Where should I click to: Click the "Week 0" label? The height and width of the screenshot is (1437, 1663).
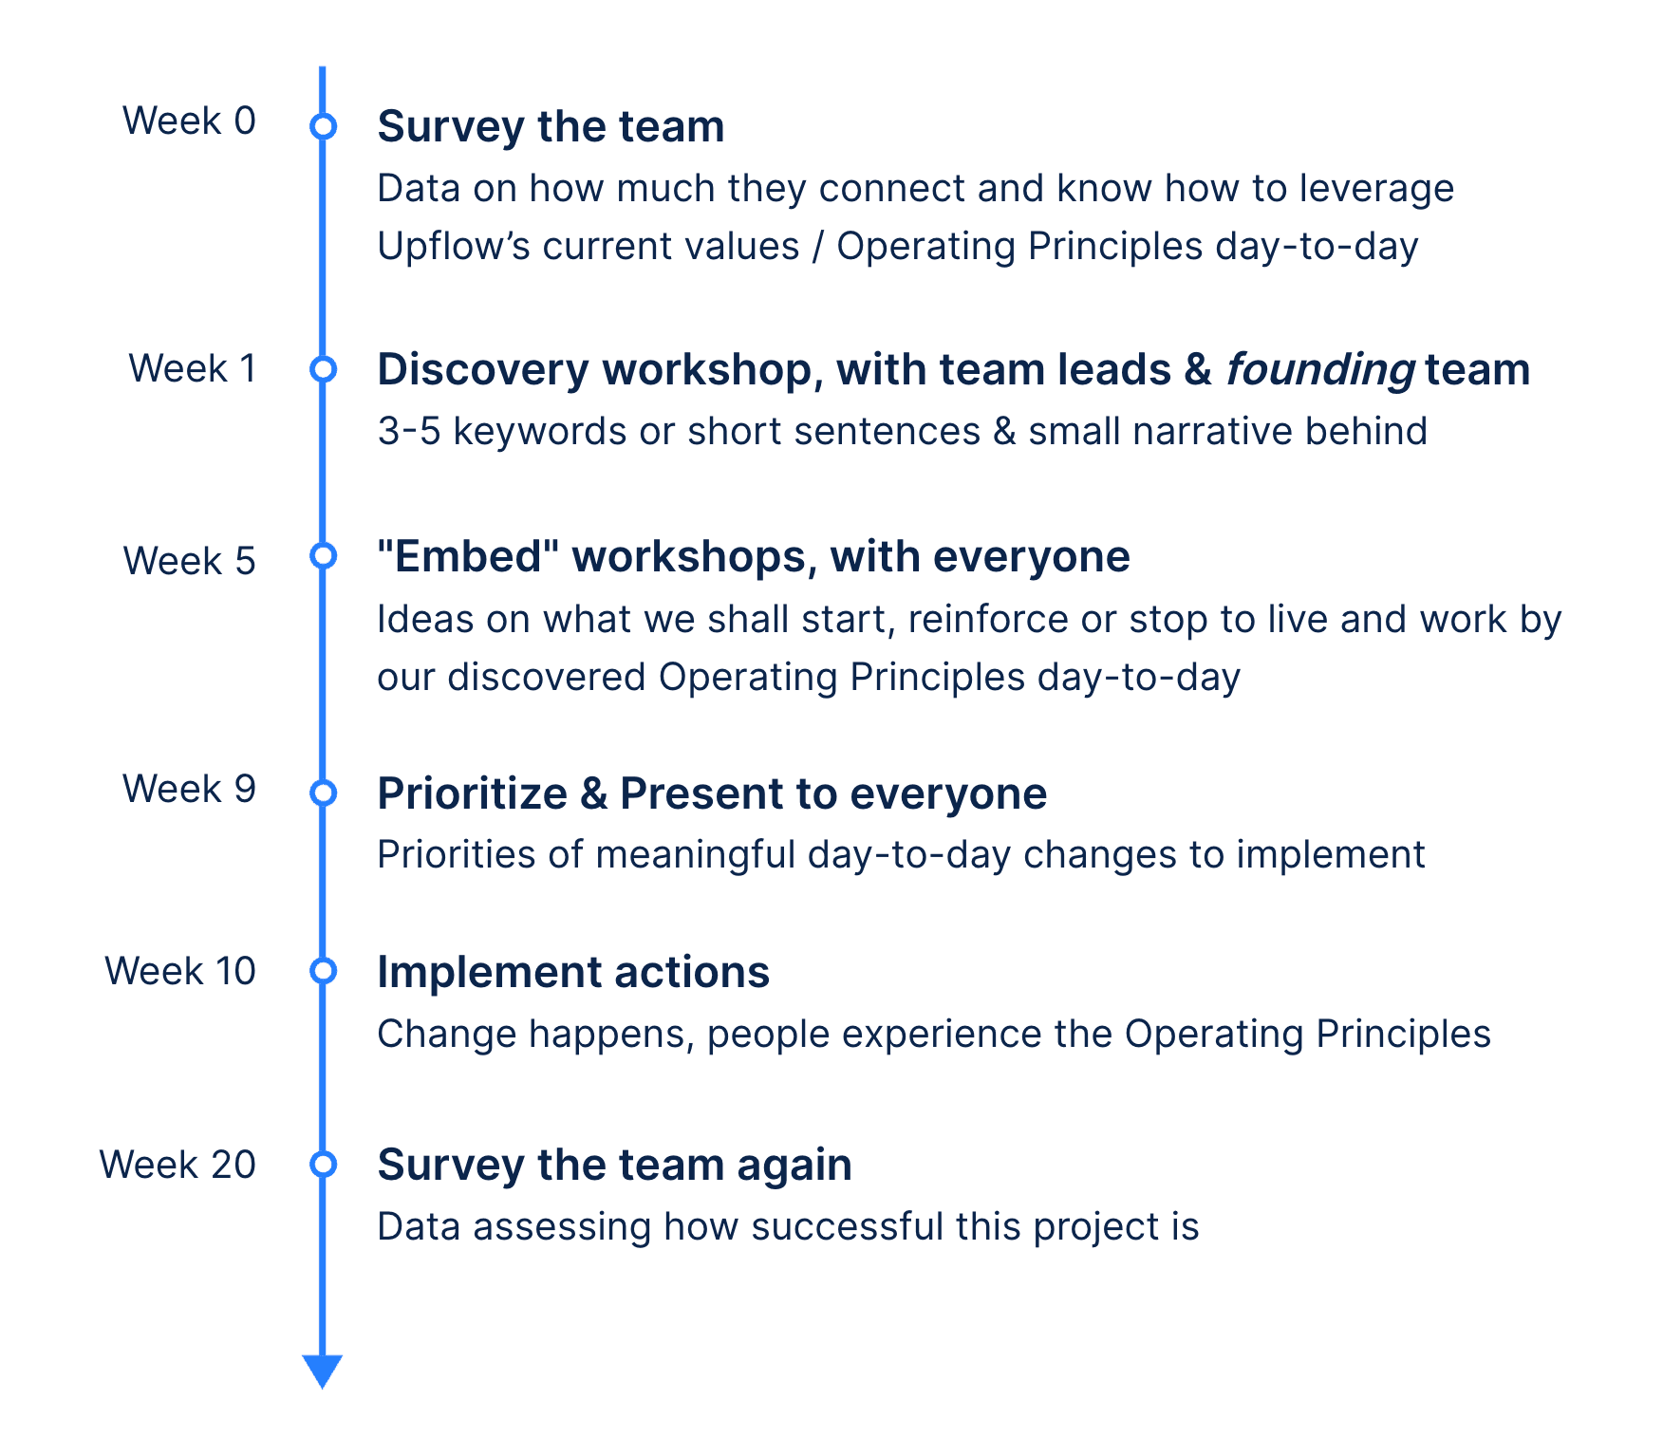(189, 121)
